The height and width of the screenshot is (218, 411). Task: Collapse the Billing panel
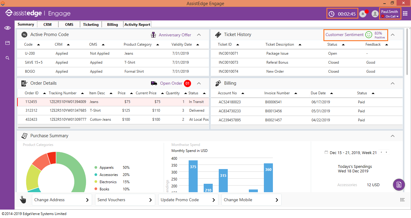click(x=393, y=83)
